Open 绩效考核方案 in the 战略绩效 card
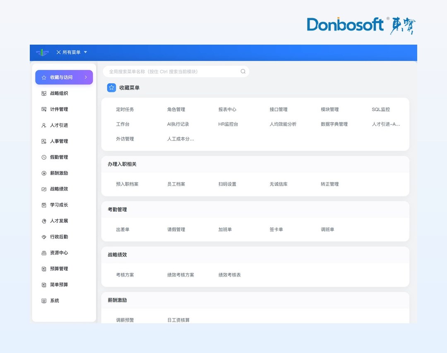Image resolution: width=447 pixels, height=353 pixels. coord(180,275)
